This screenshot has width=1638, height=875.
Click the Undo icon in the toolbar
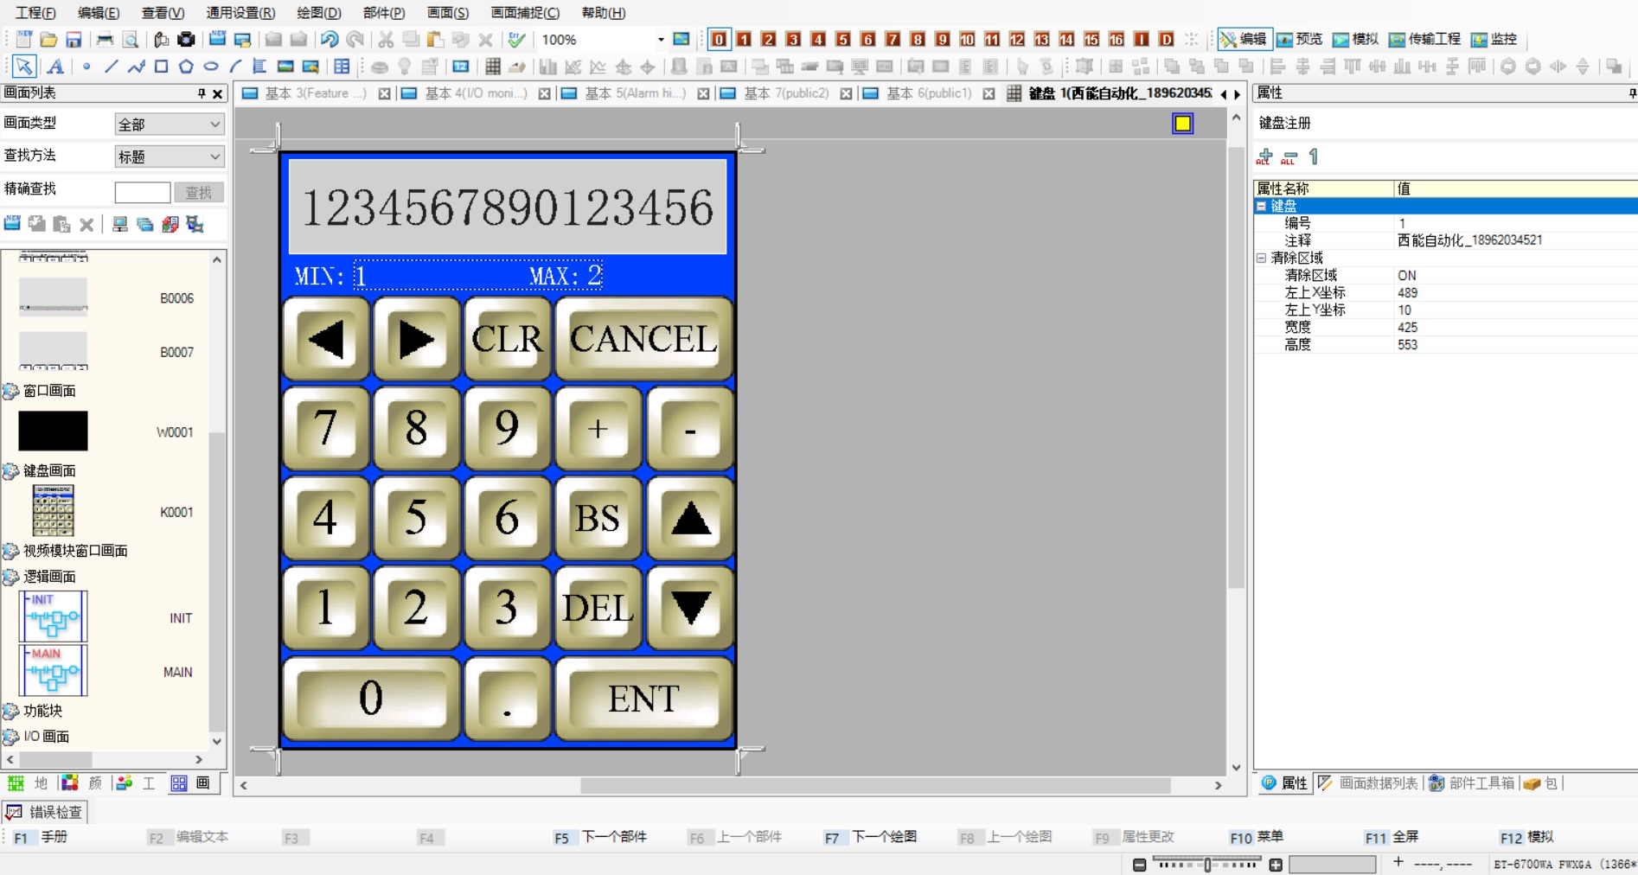[x=330, y=40]
